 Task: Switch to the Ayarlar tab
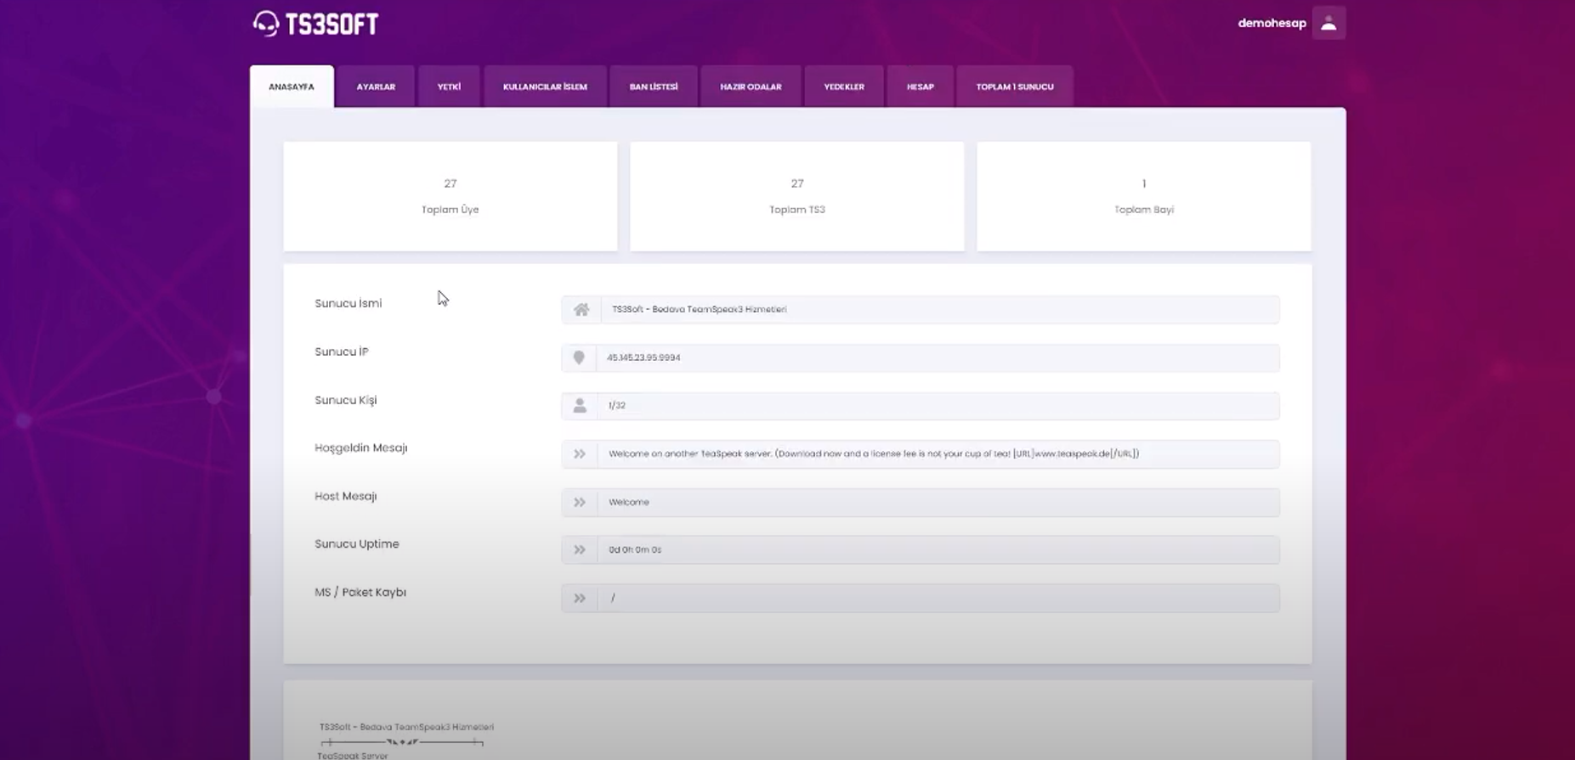(x=376, y=87)
